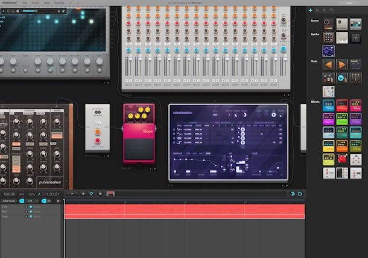This screenshot has width=368, height=258.
Task: Pick the beige drum machine in Drums section
Action: [342, 24]
